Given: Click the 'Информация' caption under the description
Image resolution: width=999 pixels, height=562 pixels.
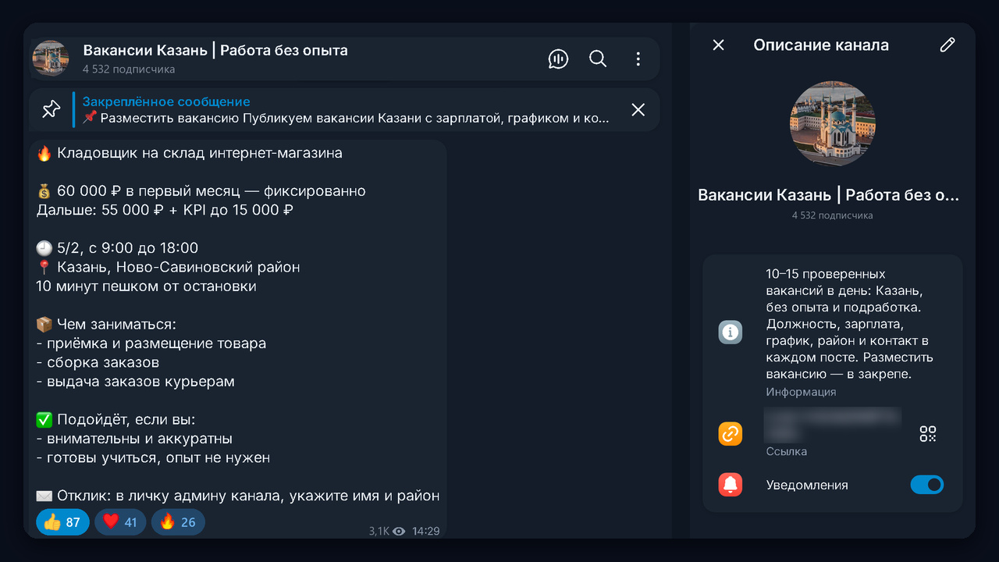Looking at the screenshot, I should (801, 392).
